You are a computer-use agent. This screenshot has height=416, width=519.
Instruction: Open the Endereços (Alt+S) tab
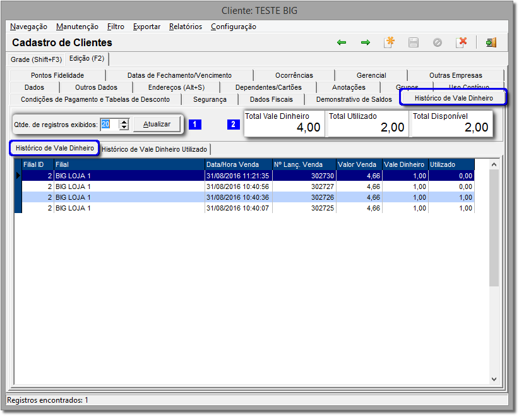[176, 87]
